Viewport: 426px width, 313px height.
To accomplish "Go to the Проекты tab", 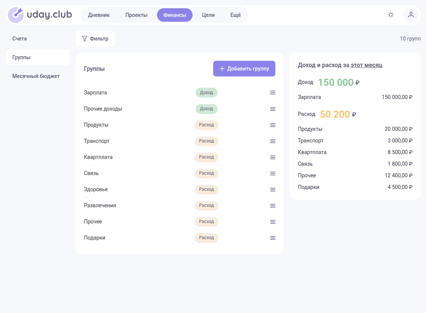I will coord(136,15).
